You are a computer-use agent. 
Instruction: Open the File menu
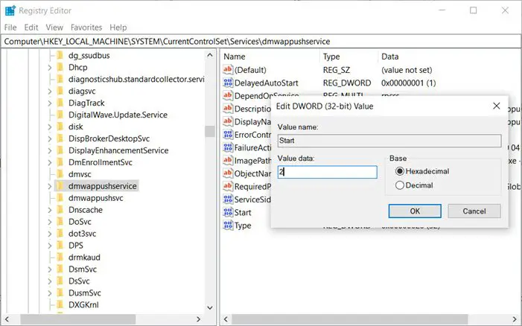(x=10, y=28)
